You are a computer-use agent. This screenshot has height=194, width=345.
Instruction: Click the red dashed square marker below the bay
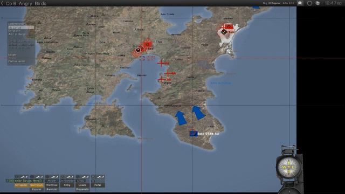click(x=142, y=58)
